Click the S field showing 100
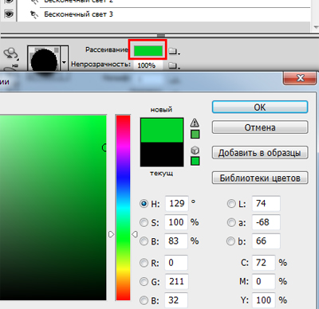 (x=176, y=222)
